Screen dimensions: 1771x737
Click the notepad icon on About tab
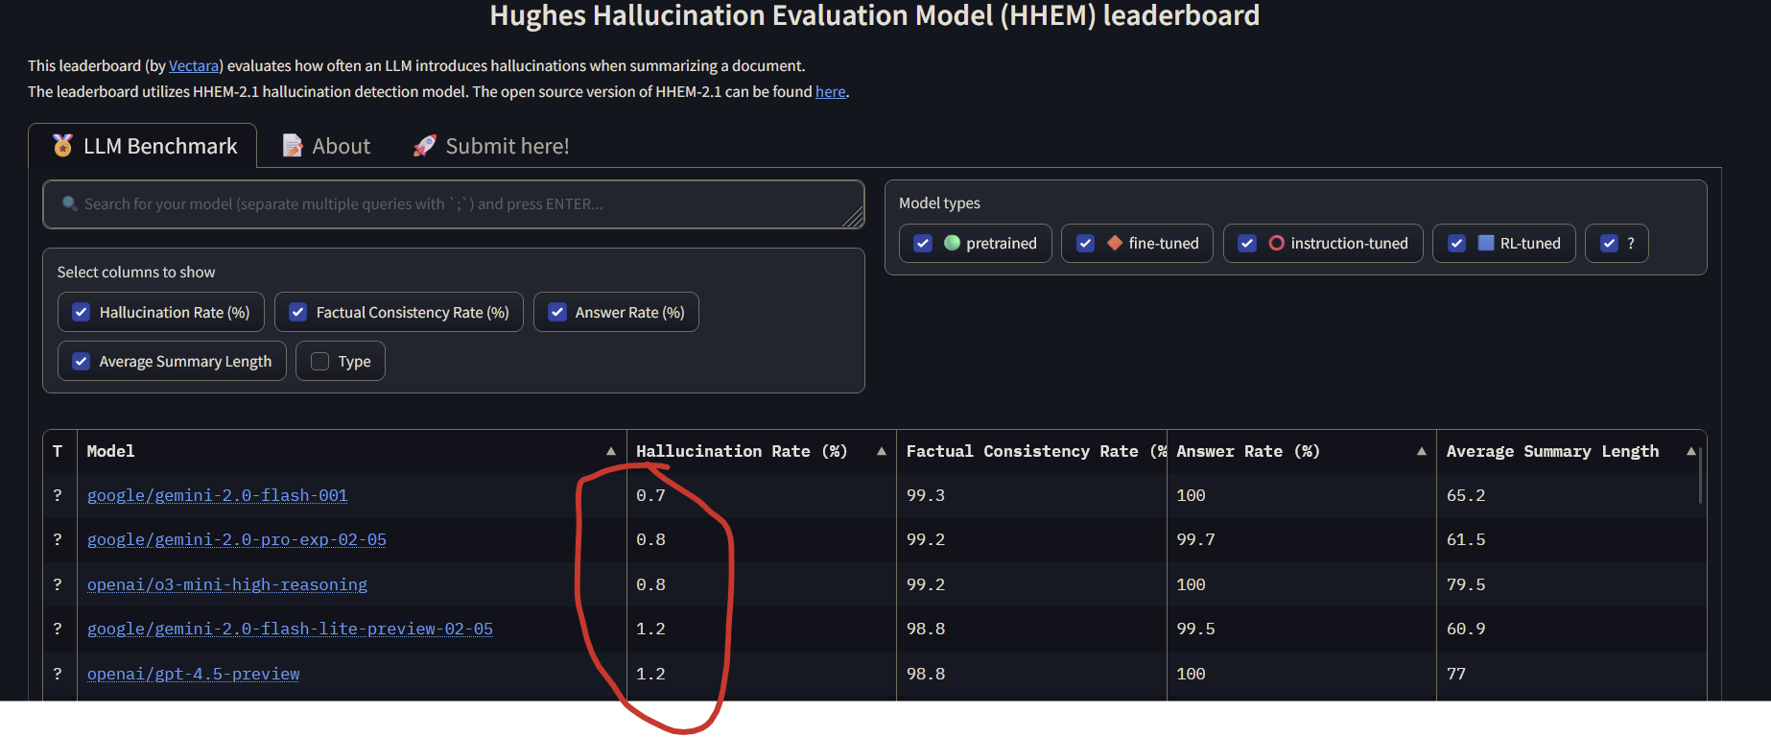click(x=293, y=146)
